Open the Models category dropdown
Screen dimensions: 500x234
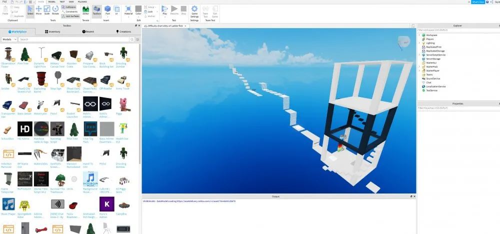9,39
